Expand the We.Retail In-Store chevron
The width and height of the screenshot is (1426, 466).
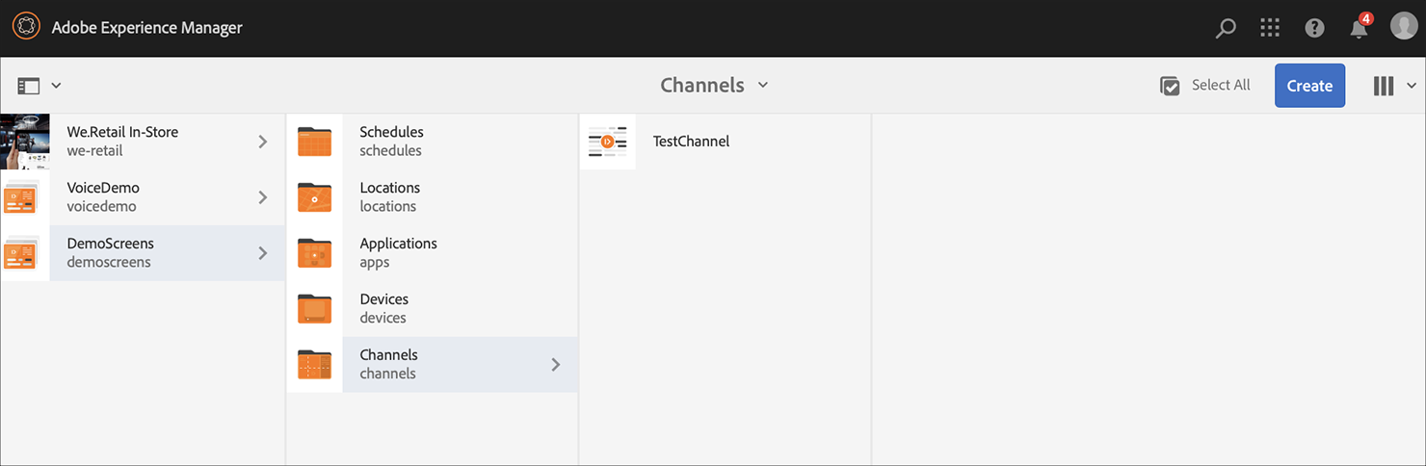click(263, 142)
